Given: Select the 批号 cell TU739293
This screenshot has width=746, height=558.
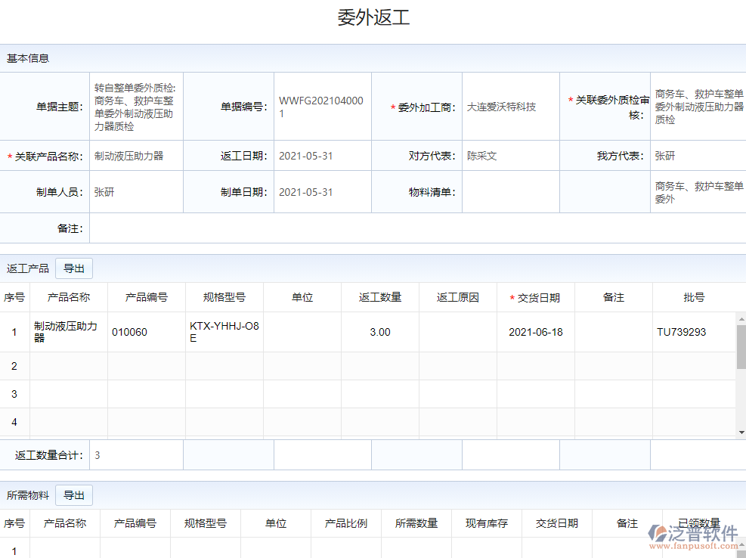Looking at the screenshot, I should [x=692, y=332].
